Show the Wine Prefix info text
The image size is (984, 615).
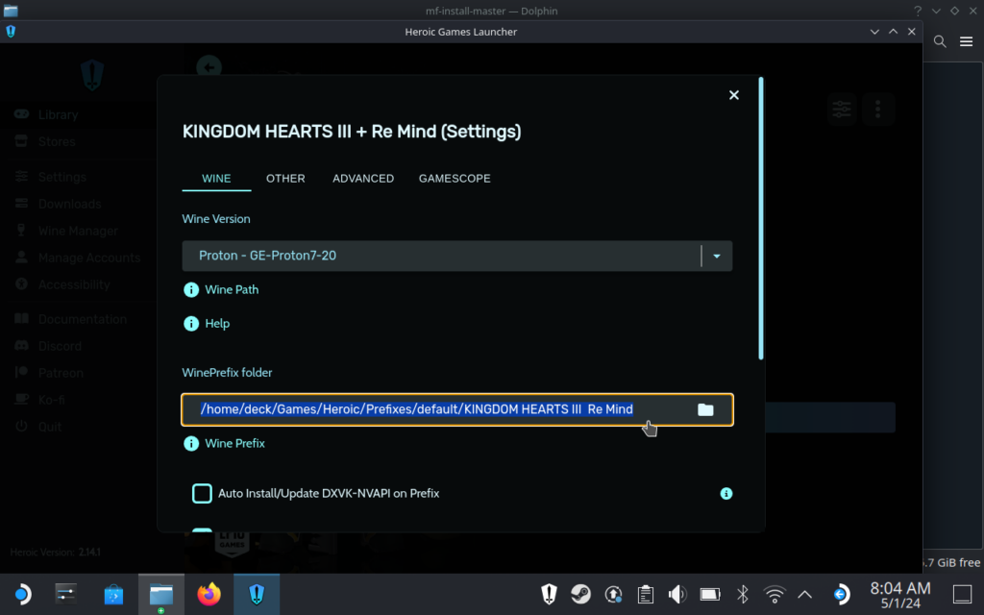pos(234,443)
